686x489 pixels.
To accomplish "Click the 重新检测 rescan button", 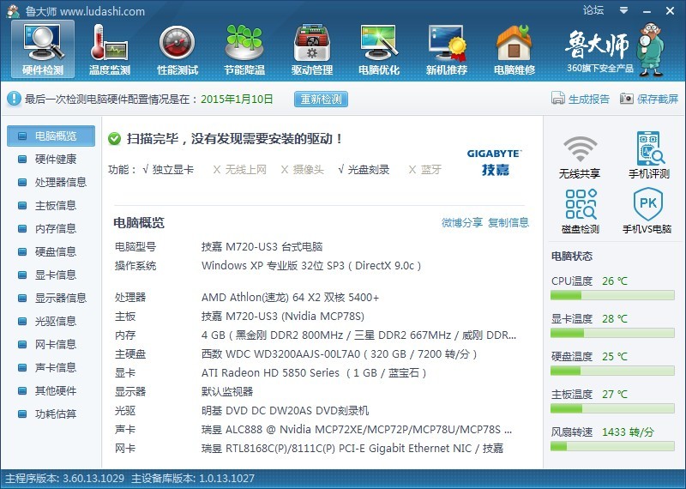I will point(321,99).
